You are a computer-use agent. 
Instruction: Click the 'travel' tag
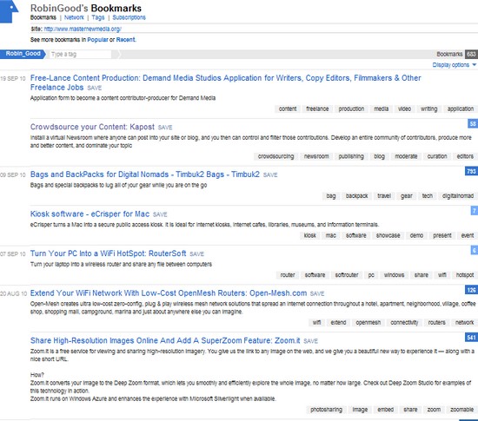click(384, 196)
